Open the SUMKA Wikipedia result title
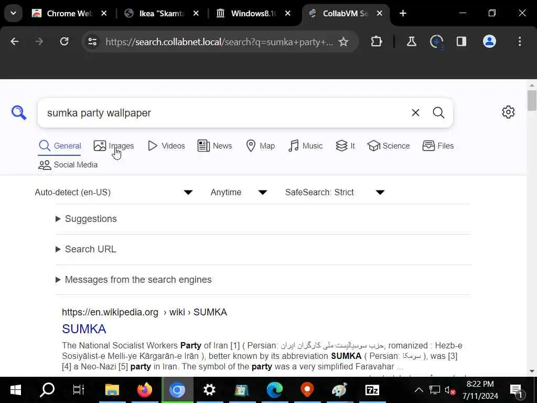Image resolution: width=537 pixels, height=403 pixels. point(84,329)
